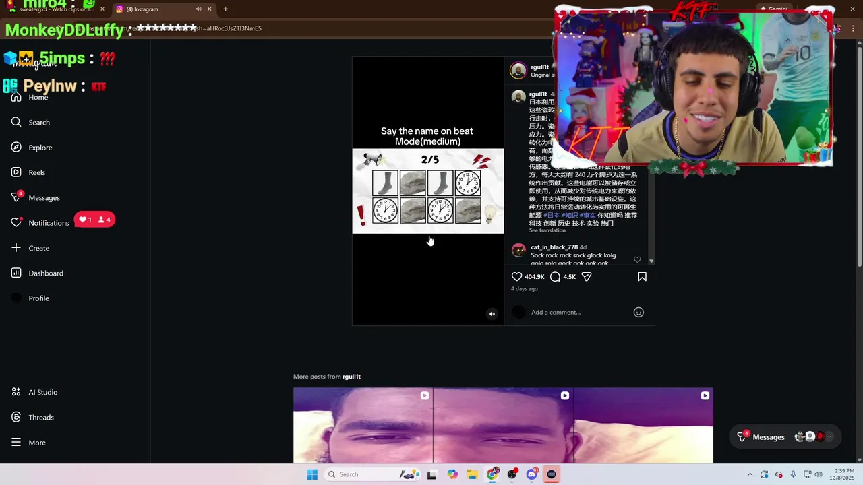
Task: Click the microphone tray icon
Action: click(x=793, y=474)
